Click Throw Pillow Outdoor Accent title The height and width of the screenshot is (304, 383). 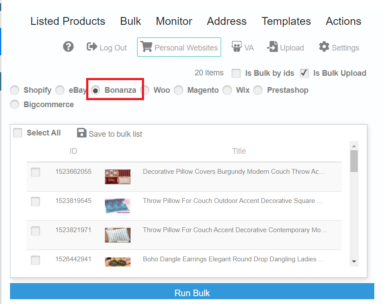pyautogui.click(x=233, y=201)
